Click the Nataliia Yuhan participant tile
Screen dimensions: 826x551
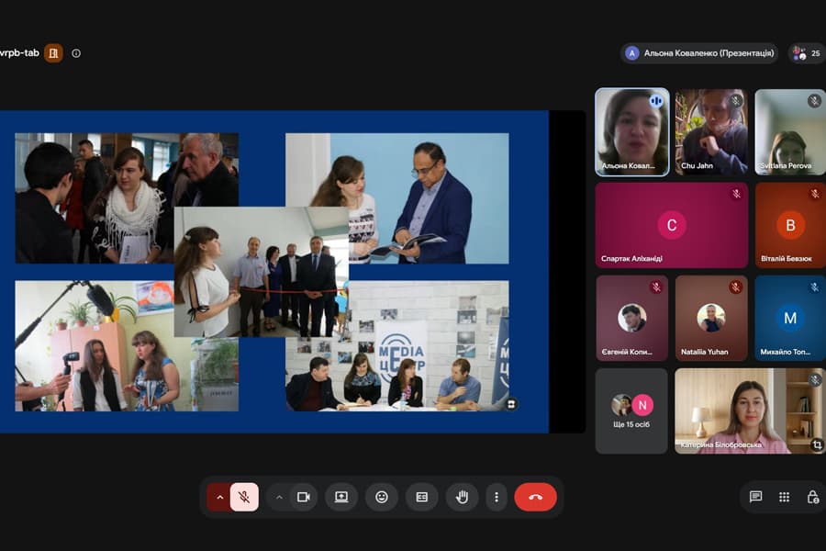point(711,318)
